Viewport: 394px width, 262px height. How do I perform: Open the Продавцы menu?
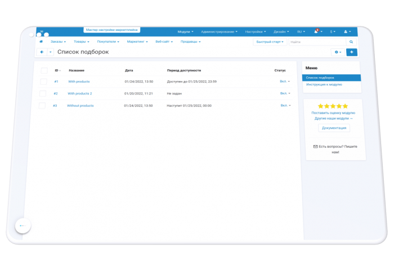pos(190,42)
